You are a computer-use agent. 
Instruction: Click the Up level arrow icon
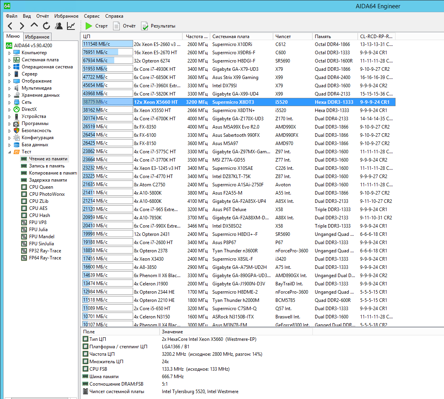click(34, 26)
